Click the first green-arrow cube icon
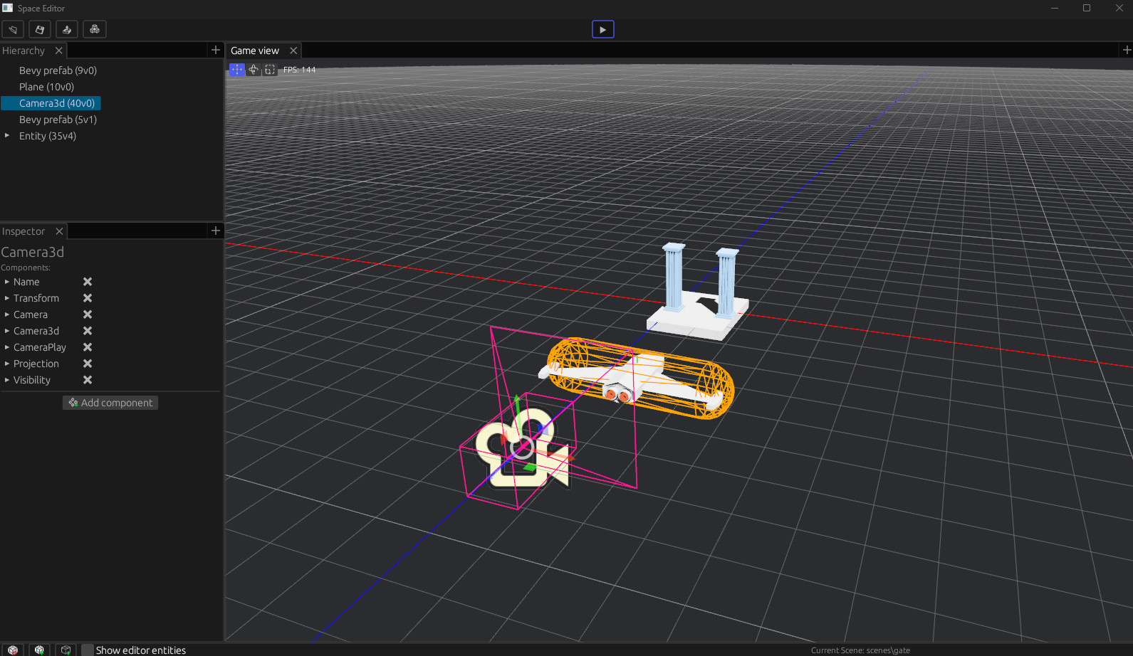 39,650
